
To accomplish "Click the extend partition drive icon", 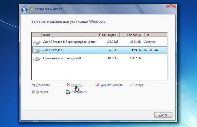I will [x=68, y=92].
